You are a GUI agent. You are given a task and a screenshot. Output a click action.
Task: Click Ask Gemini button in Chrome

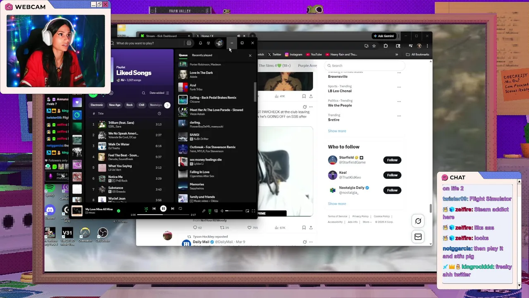tap(384, 36)
